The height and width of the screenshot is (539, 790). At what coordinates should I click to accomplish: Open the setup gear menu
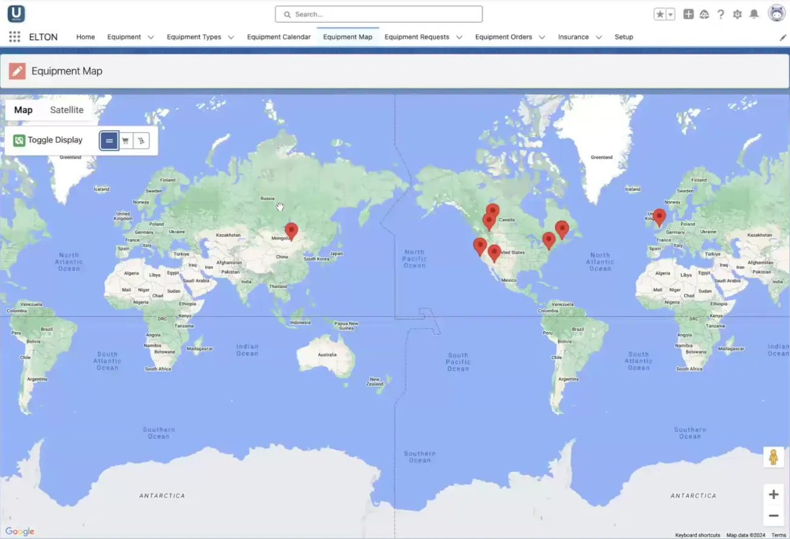pyautogui.click(x=737, y=14)
